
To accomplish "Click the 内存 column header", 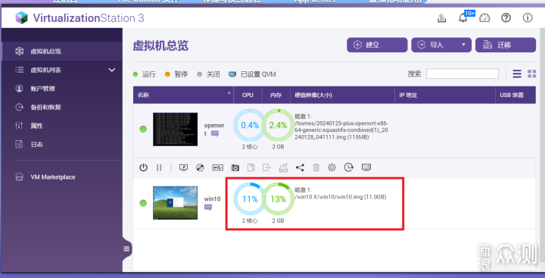I will (276, 95).
